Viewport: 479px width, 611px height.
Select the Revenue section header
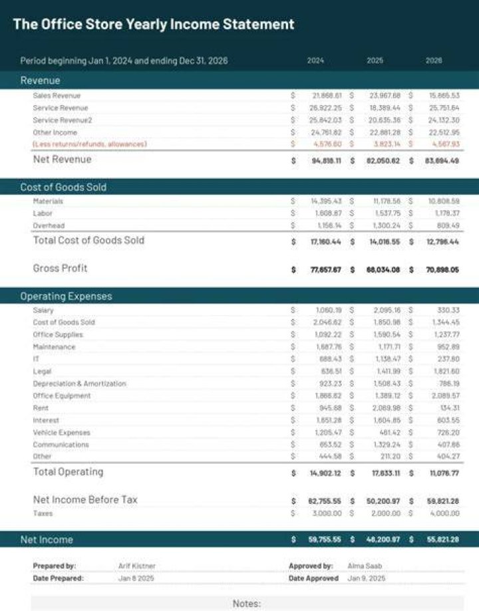coord(40,80)
